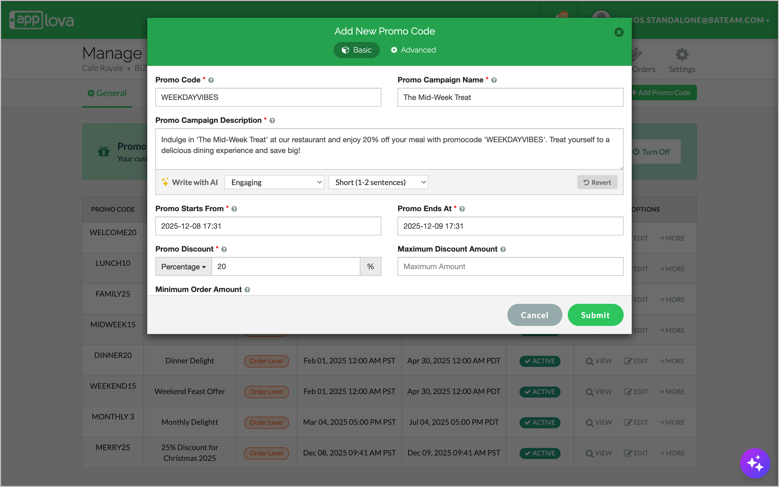Viewport: 779px width, 487px height.
Task: Click help icon beside Promo Starts From
Action: [234, 209]
